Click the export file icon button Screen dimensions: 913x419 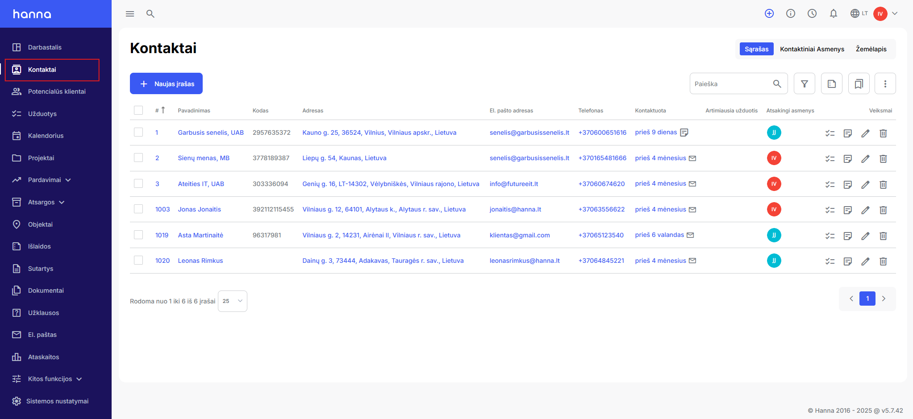point(832,83)
